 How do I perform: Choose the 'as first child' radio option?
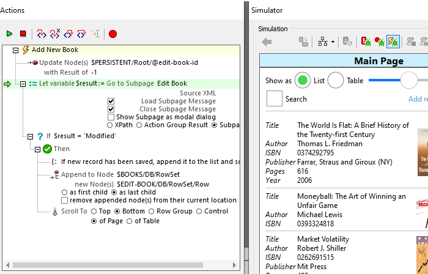[x=65, y=192]
